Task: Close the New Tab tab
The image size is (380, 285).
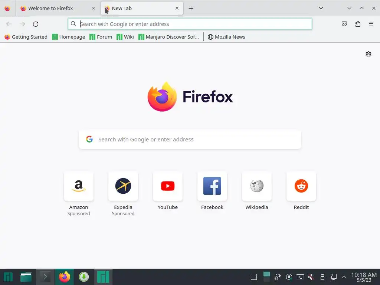Action: [x=177, y=8]
